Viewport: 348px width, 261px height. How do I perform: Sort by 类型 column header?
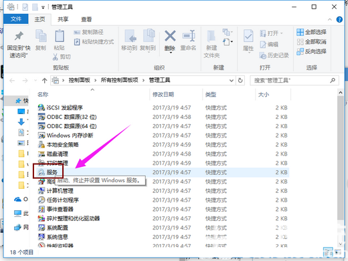[x=211, y=95]
